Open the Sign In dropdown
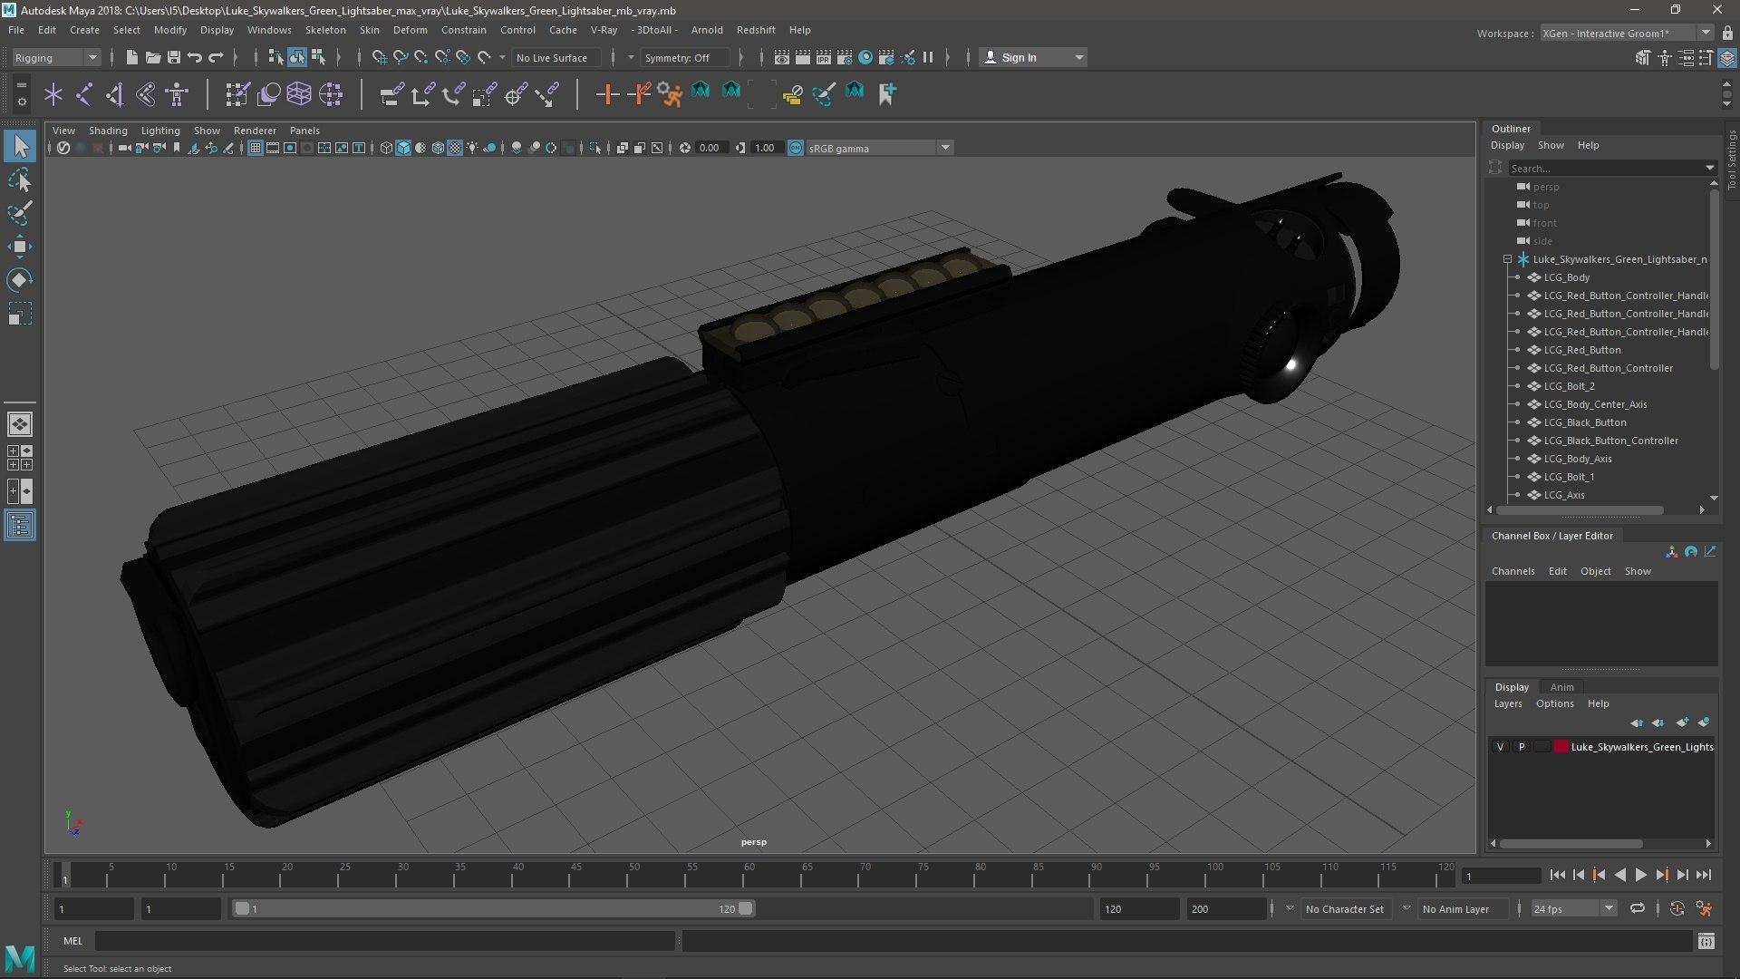This screenshot has height=979, width=1740. coord(1033,57)
